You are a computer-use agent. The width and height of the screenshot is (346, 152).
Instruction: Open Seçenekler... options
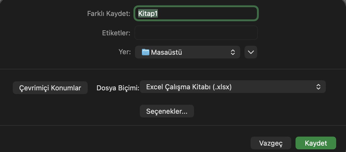167,111
